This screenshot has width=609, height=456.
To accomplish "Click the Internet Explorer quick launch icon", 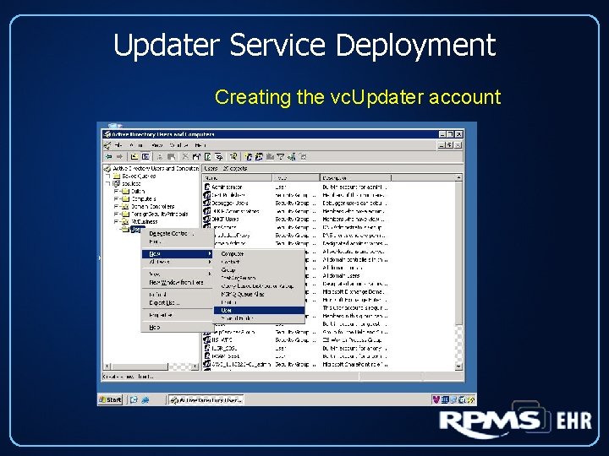I will (145, 399).
